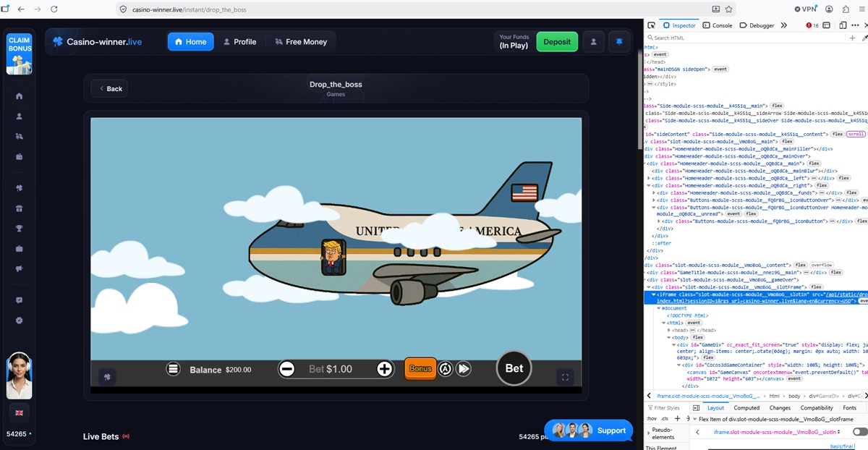
Task: Open sidebar megaphone promotions icon
Action: [20, 269]
